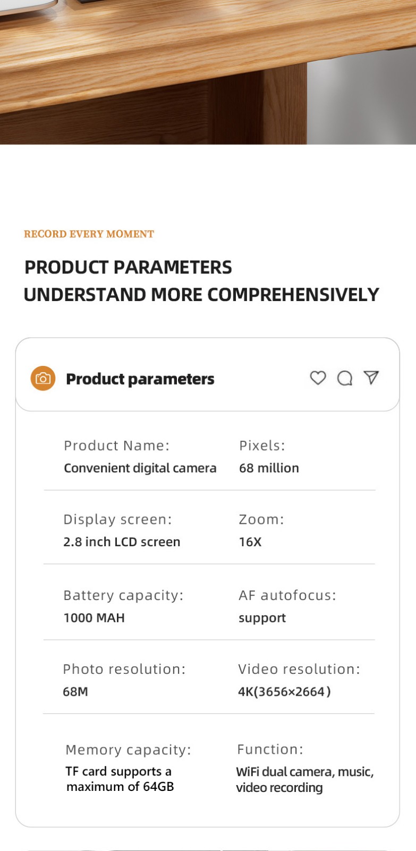The height and width of the screenshot is (851, 416).
Task: Tap the heart like icon
Action: click(318, 378)
